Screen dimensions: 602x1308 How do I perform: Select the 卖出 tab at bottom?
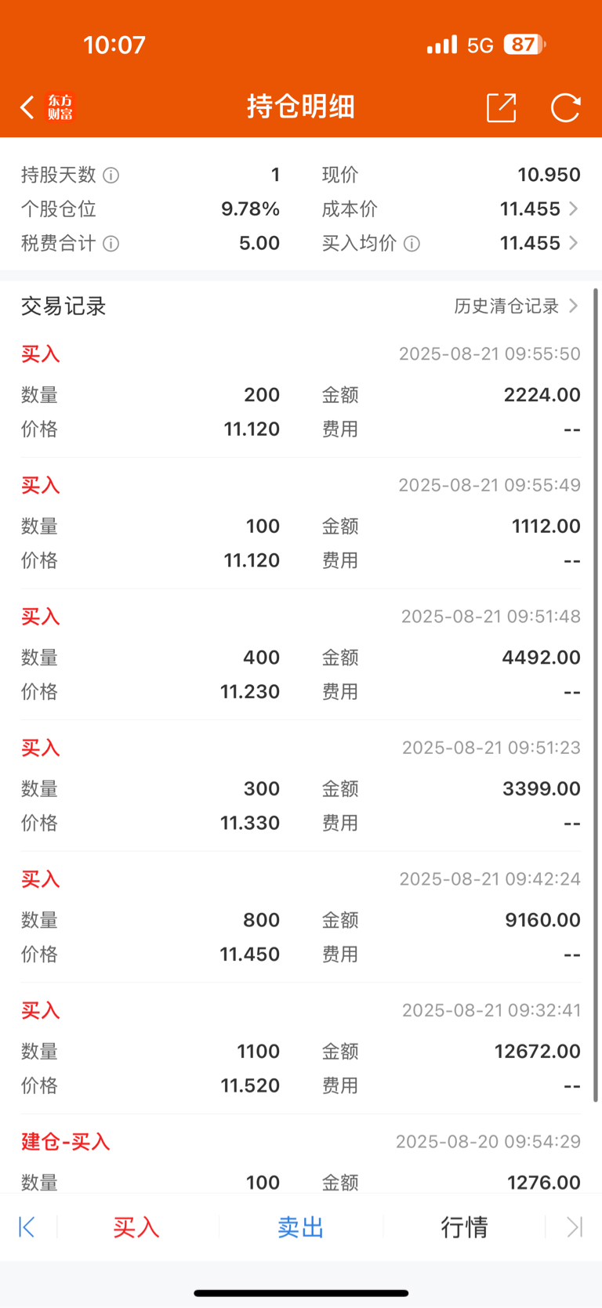(301, 1226)
